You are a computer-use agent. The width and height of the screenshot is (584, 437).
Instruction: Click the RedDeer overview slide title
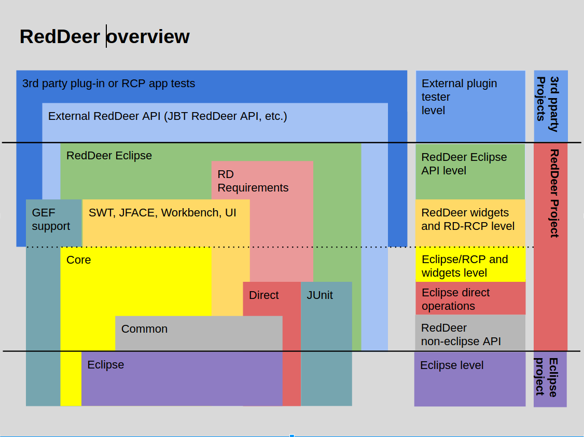pyautogui.click(x=105, y=36)
